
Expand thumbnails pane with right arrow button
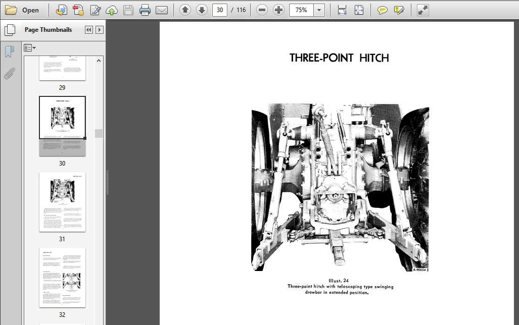99,30
